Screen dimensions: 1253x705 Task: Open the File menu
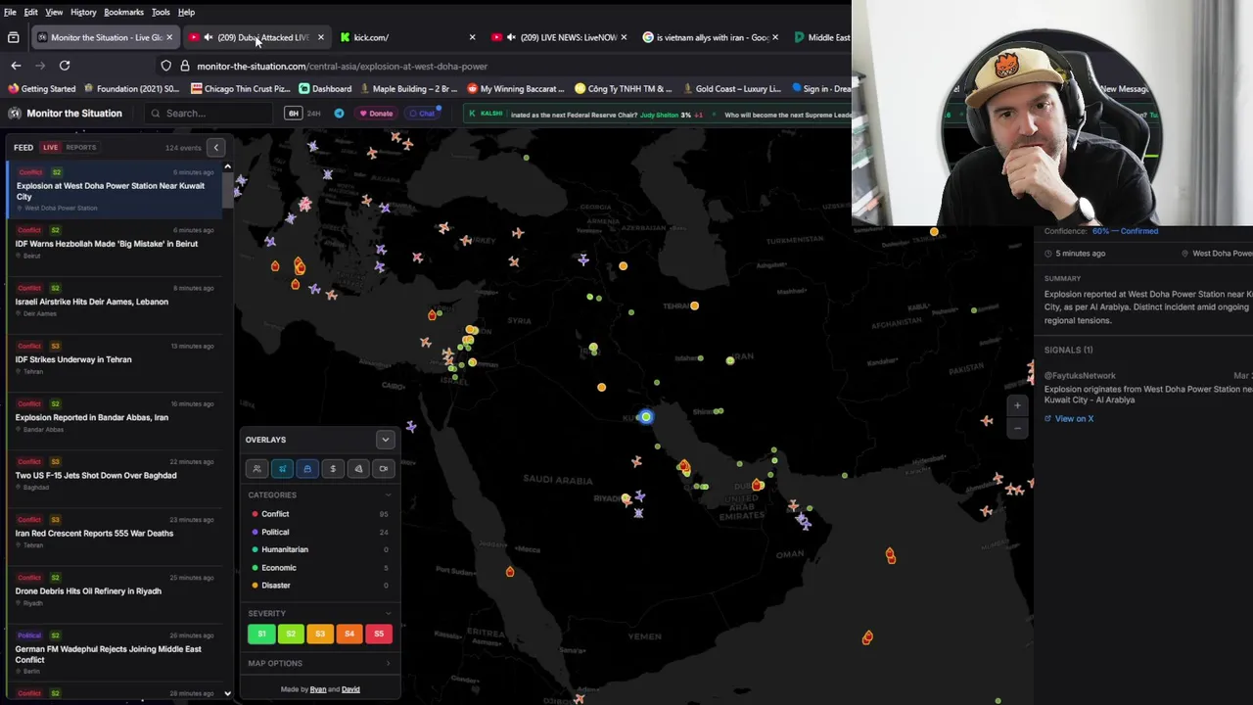click(10, 12)
